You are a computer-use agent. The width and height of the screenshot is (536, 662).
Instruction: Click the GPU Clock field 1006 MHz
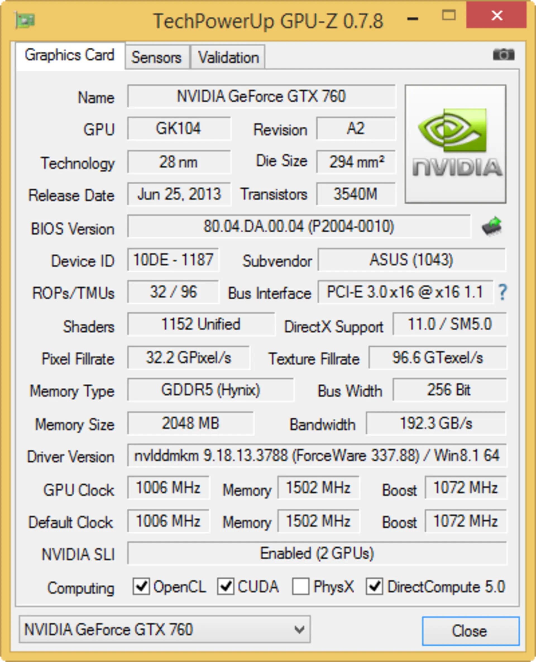coord(168,488)
